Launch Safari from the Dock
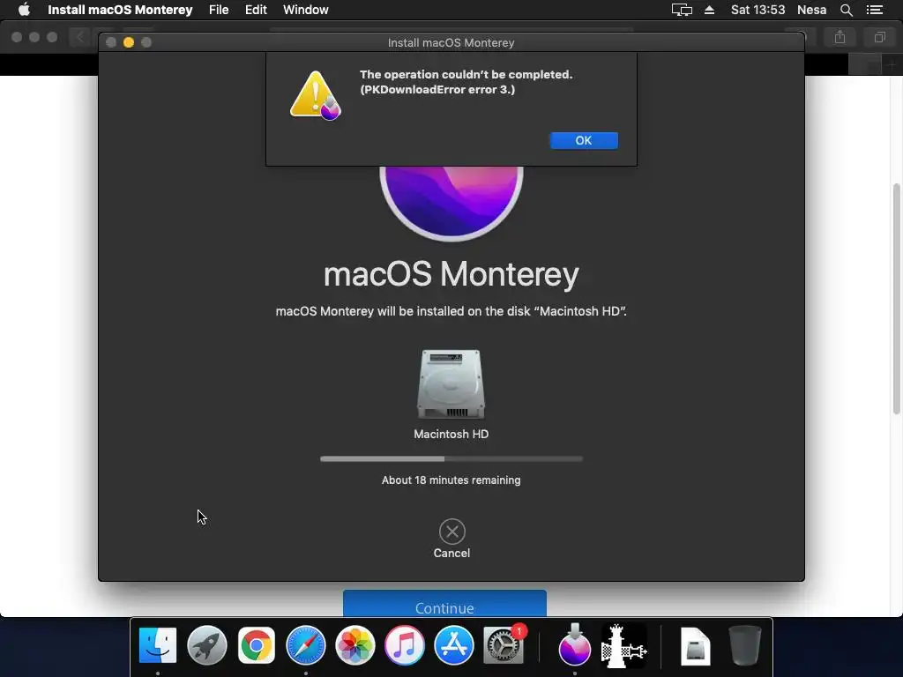 click(x=306, y=645)
